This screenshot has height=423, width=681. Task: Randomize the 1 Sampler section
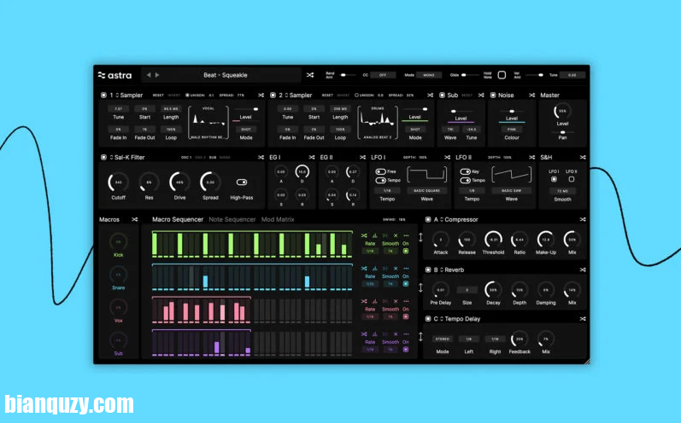(261, 95)
